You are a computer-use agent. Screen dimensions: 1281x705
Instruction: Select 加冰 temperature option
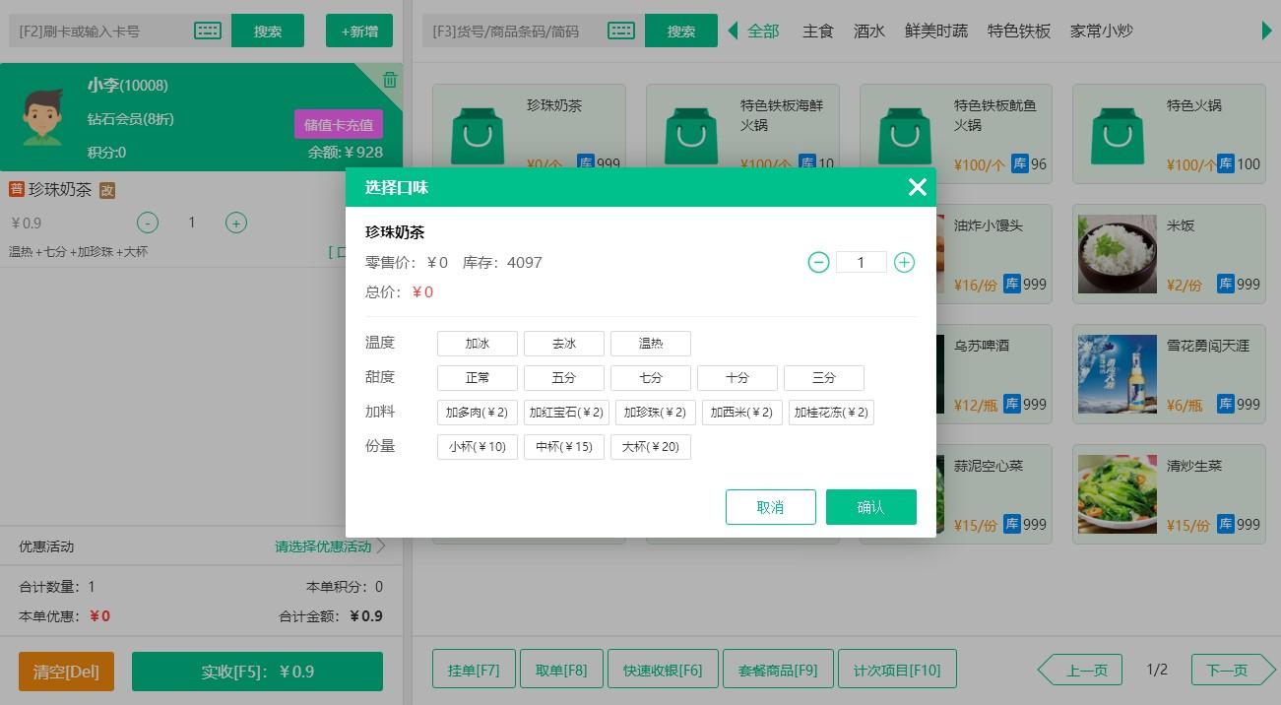click(477, 343)
